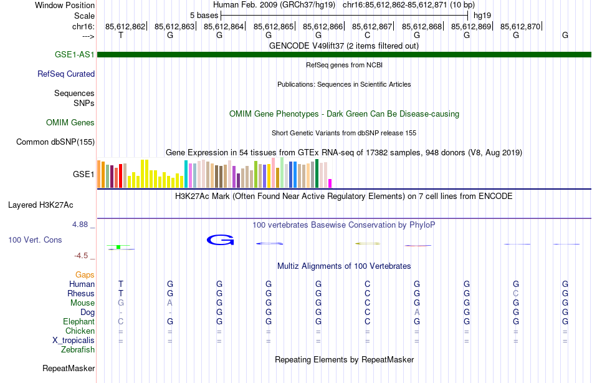
Task: Click the Common dbSNP(155) track label
Action: [55, 142]
